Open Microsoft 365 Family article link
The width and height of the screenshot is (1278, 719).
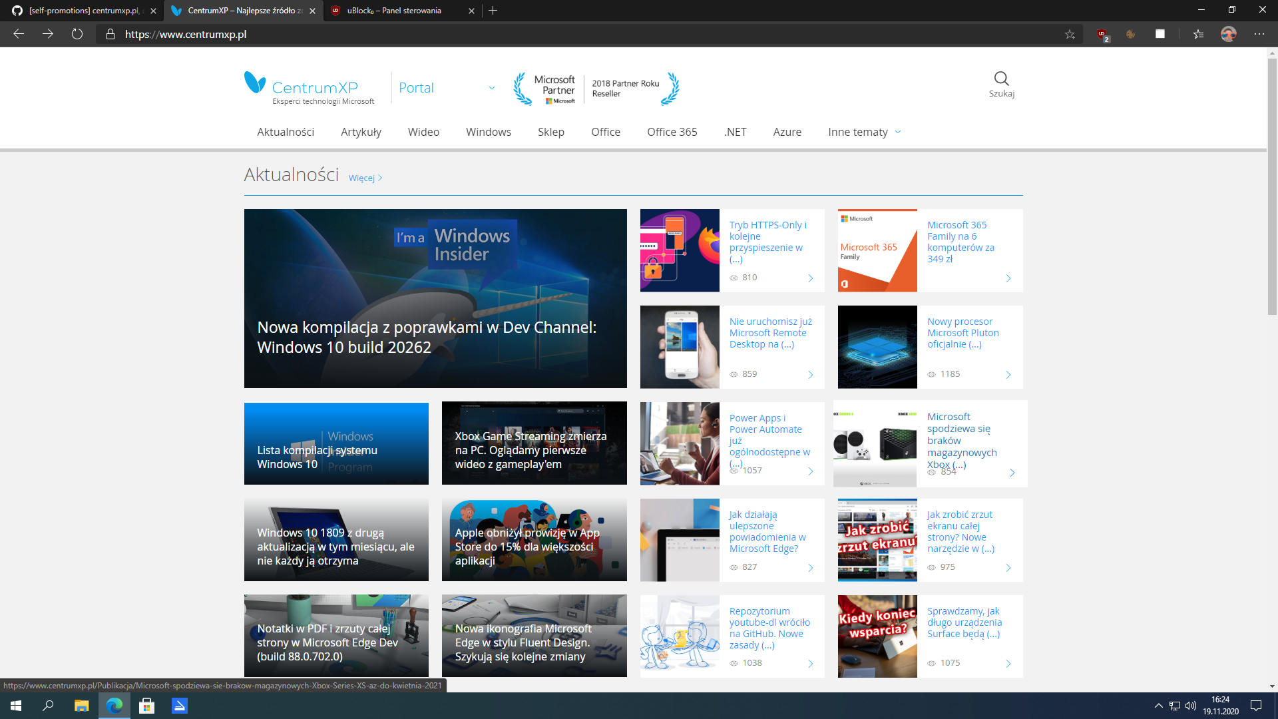coord(960,242)
